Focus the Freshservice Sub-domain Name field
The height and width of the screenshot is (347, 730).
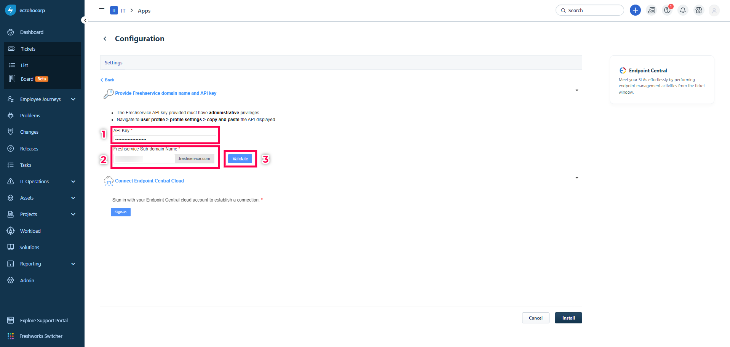pos(144,159)
